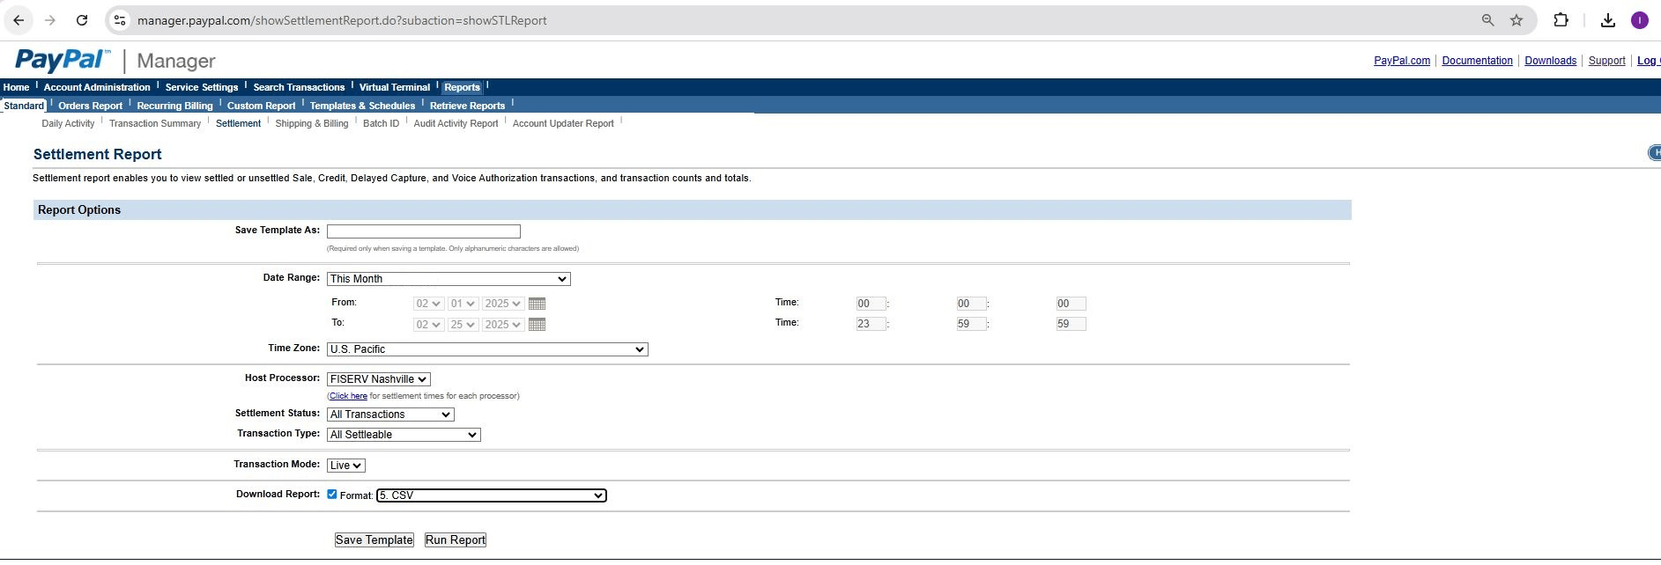The width and height of the screenshot is (1661, 565).
Task: Open the Downloads link in header
Action: click(x=1550, y=61)
